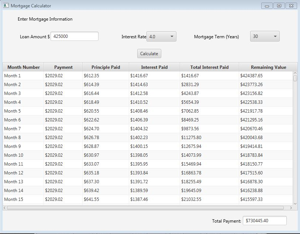Click the horizontal scrollbar right arrow
This screenshot has height=234, width=300.
pos(291,208)
